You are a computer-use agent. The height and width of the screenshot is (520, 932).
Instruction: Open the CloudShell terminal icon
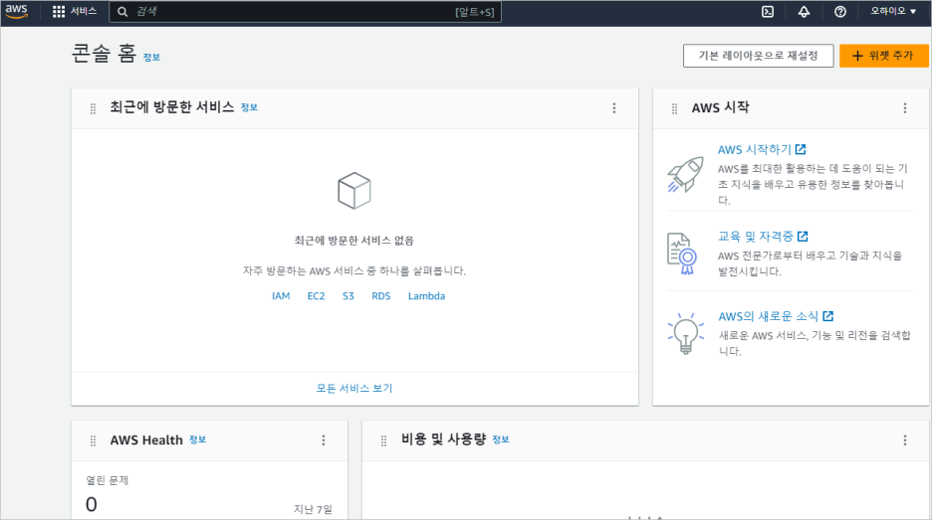click(x=768, y=12)
